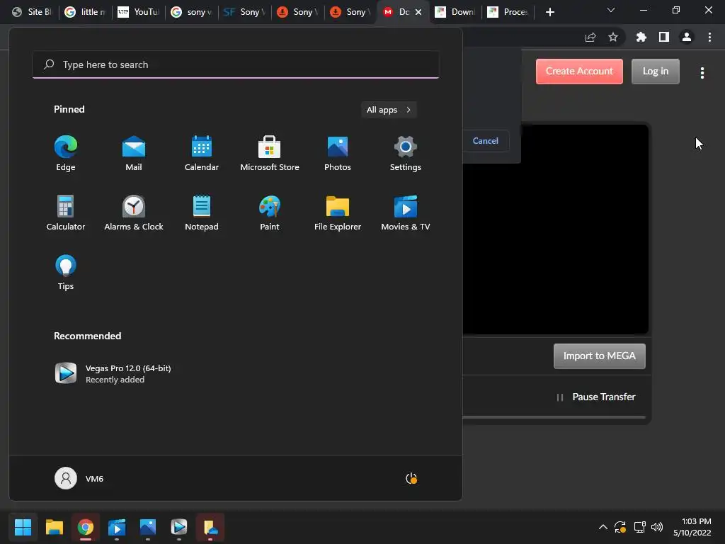Show hidden system tray icons
The height and width of the screenshot is (544, 725).
pos(603,527)
